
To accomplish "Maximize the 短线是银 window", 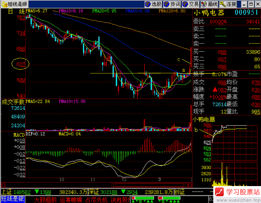I will [251, 4].
